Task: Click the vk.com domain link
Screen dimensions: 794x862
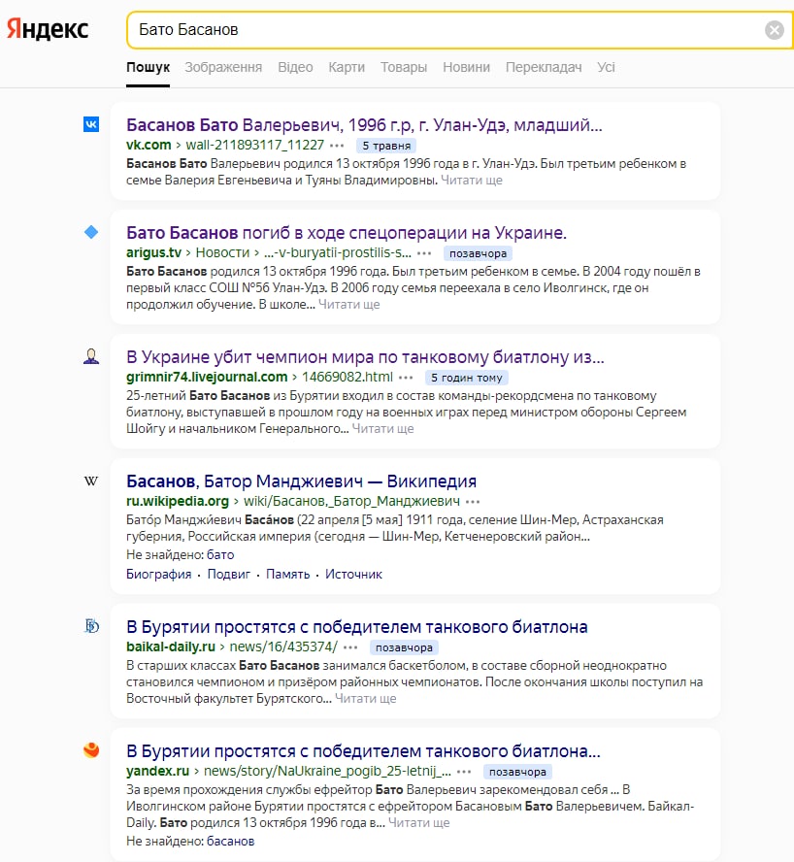Action: click(149, 146)
